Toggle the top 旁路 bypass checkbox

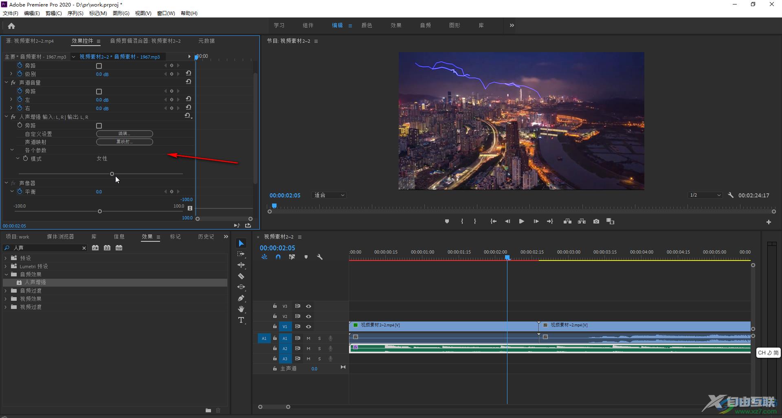click(x=99, y=66)
